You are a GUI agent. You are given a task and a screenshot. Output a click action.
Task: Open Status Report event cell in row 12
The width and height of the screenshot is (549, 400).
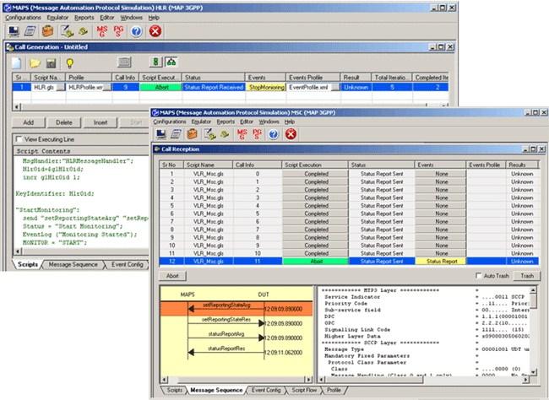441,262
